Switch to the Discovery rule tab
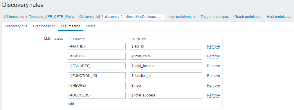 (16, 26)
